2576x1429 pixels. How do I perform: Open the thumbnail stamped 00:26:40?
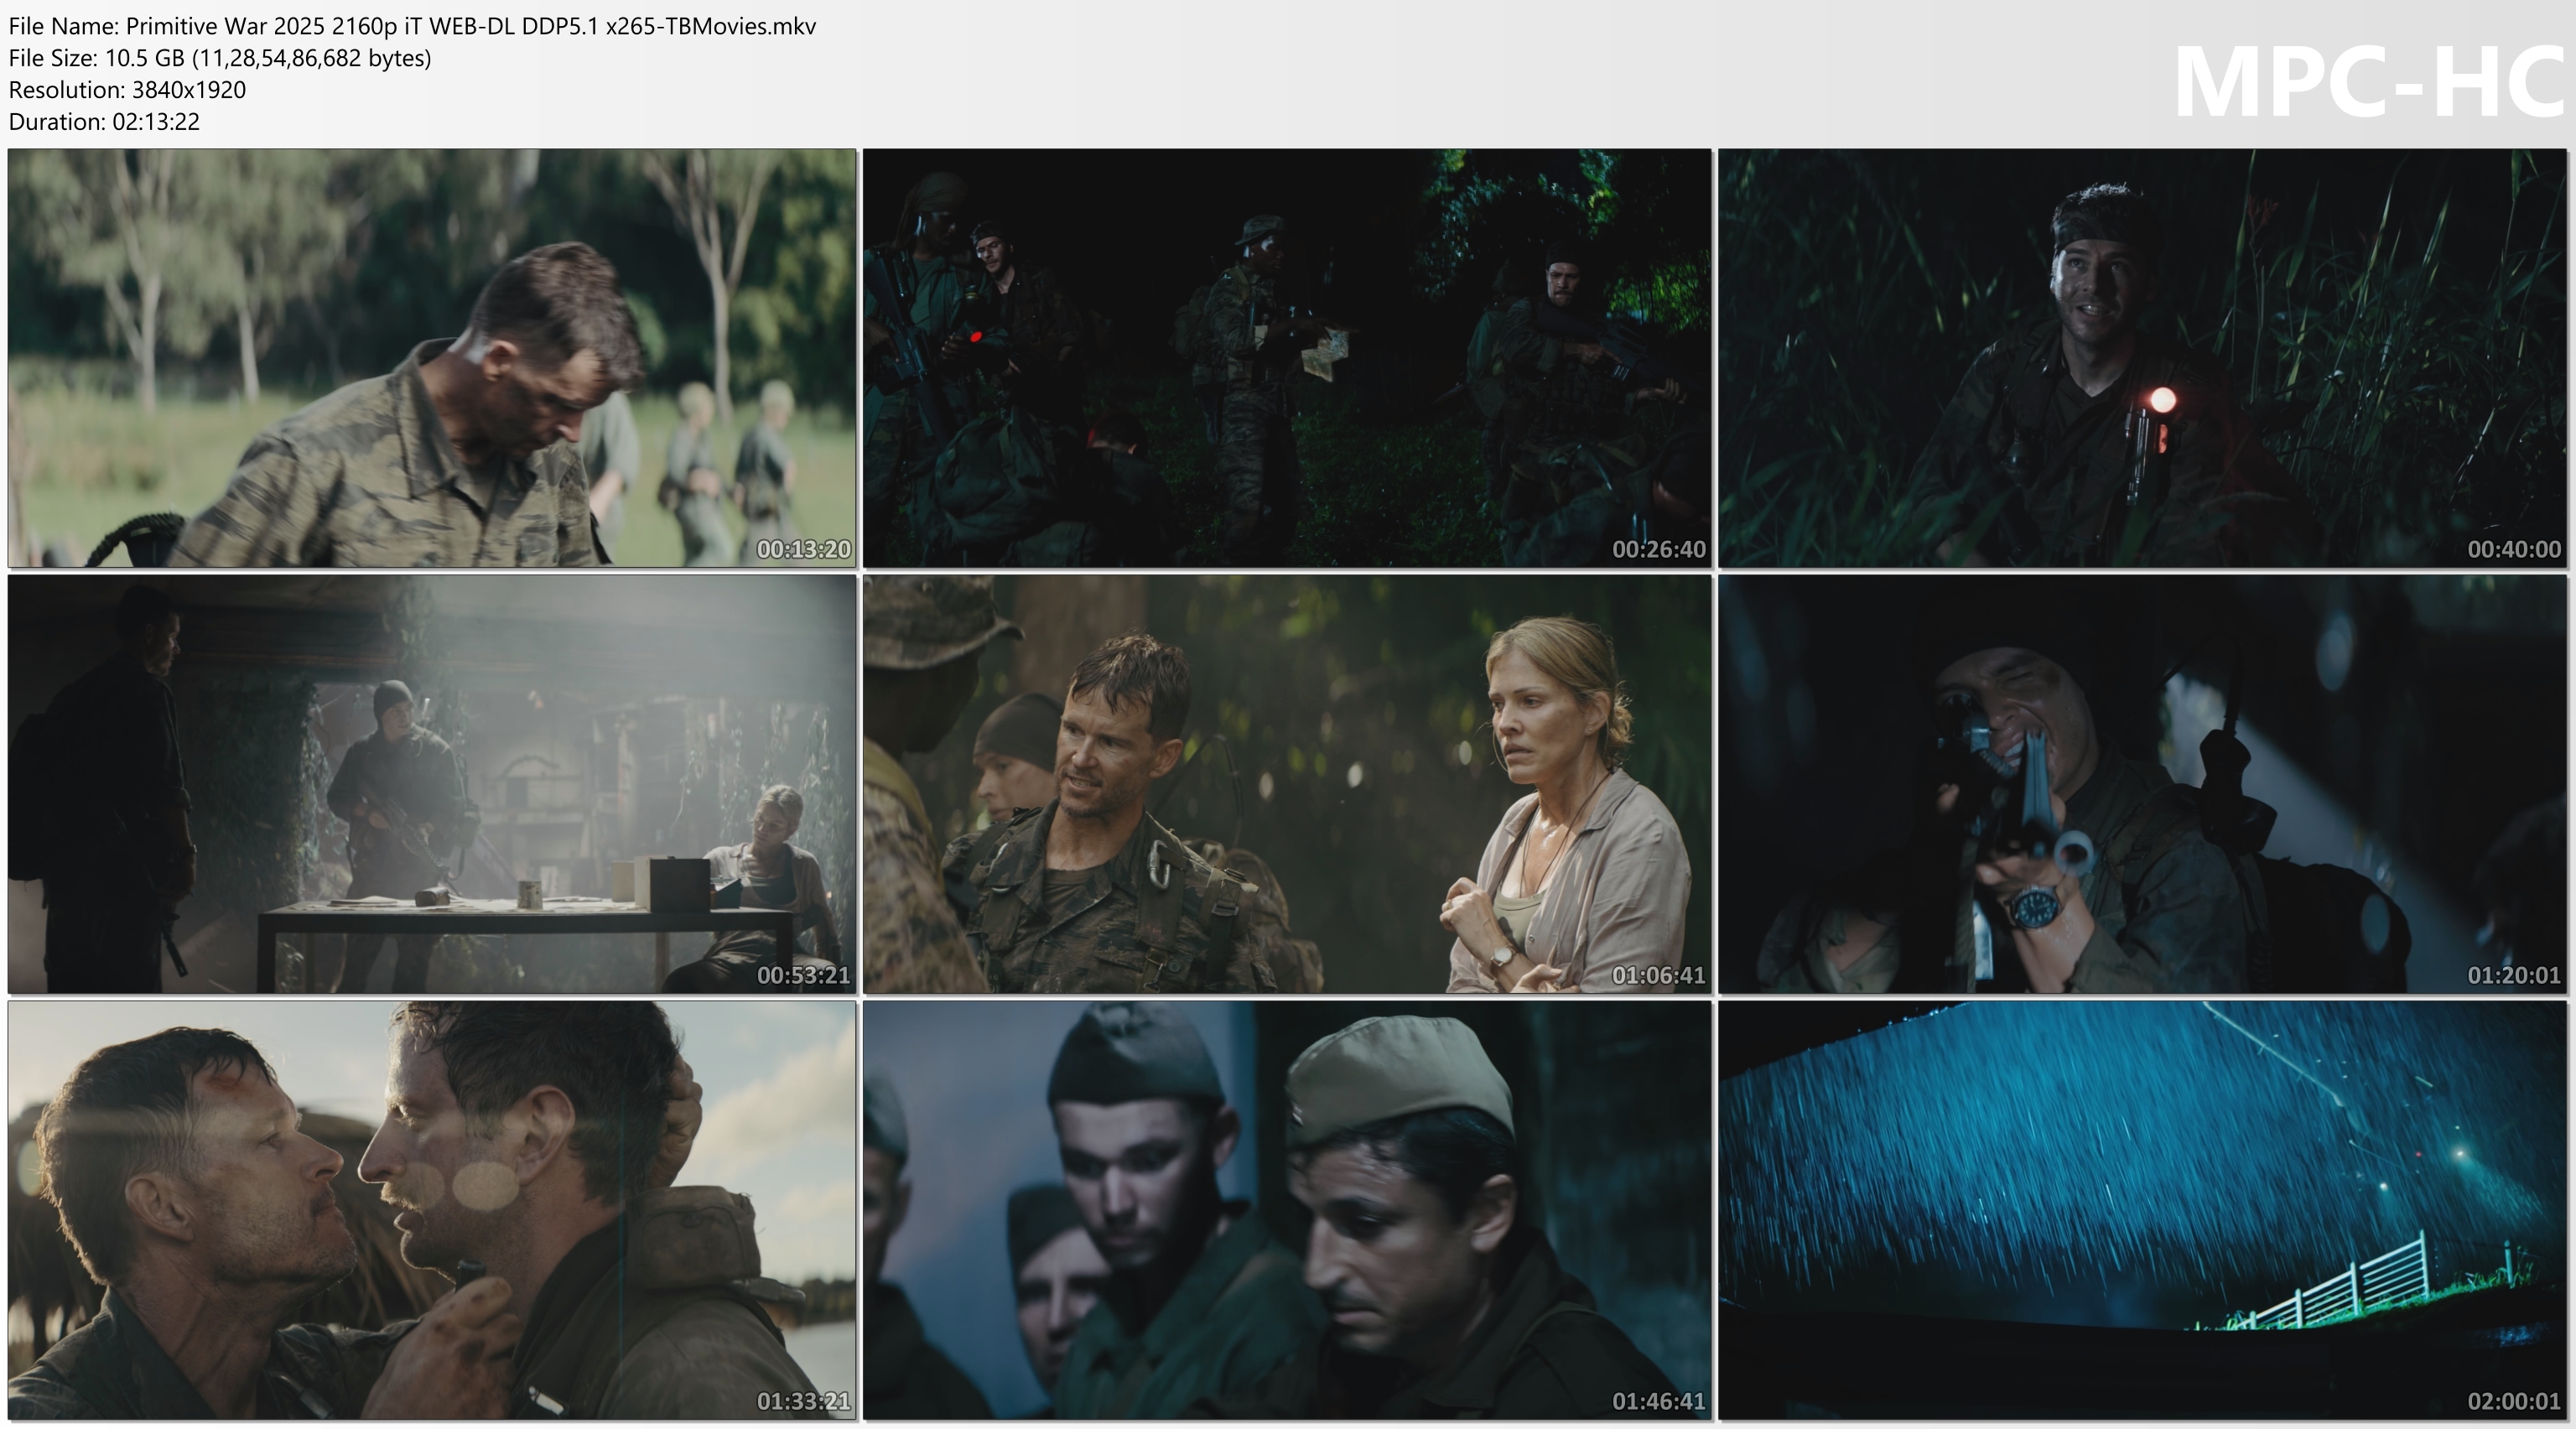[1287, 358]
